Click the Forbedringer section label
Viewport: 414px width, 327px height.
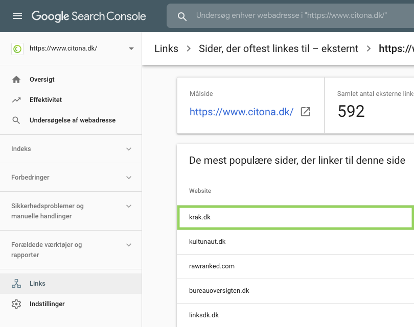30,178
